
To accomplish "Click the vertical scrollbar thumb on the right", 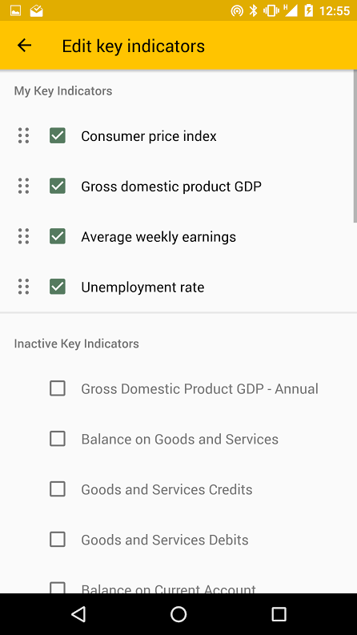I will pyautogui.click(x=355, y=146).
